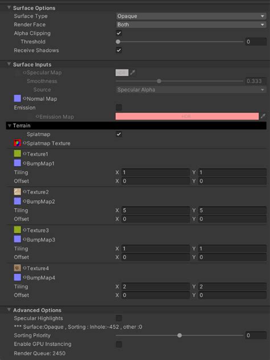Click the 'Render Queue: 2450' text
Screen dimensions: 270x360
click(40, 353)
